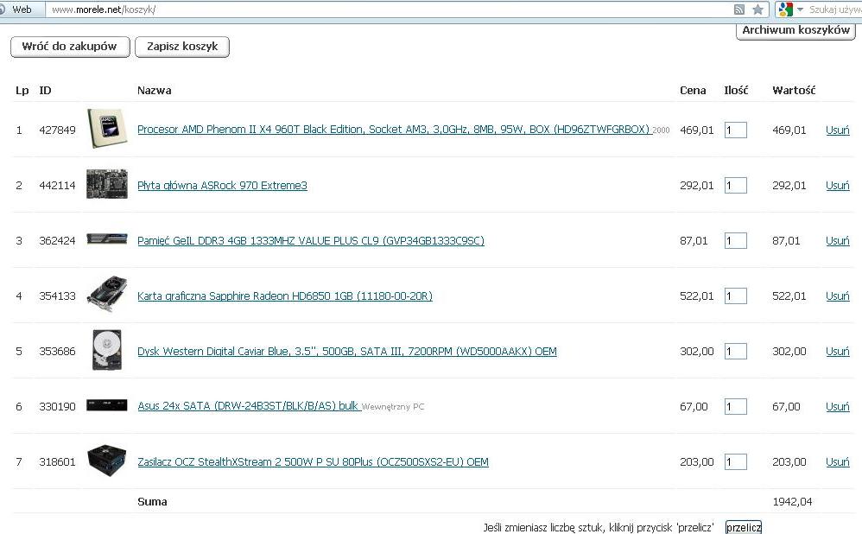Select product ID 318601
Screen dimensions: 862x534
point(57,462)
